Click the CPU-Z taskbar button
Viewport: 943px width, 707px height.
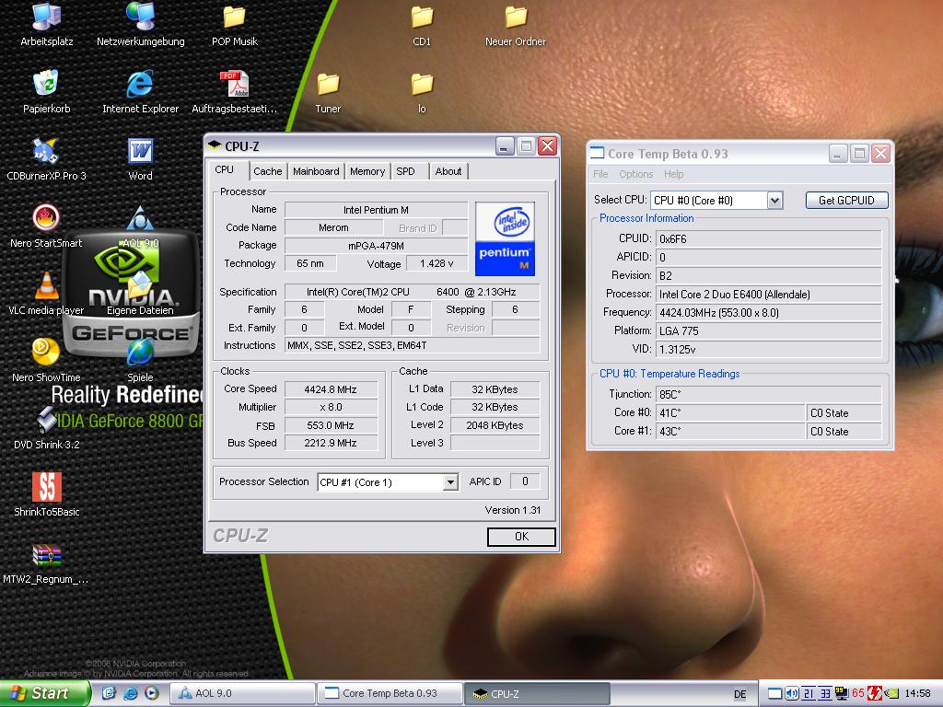click(x=538, y=693)
